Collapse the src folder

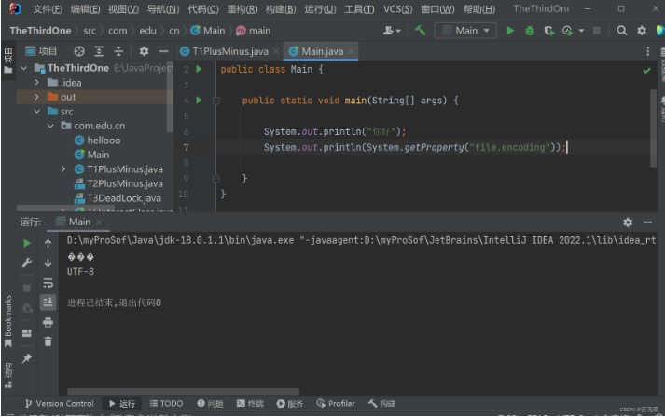[38, 111]
